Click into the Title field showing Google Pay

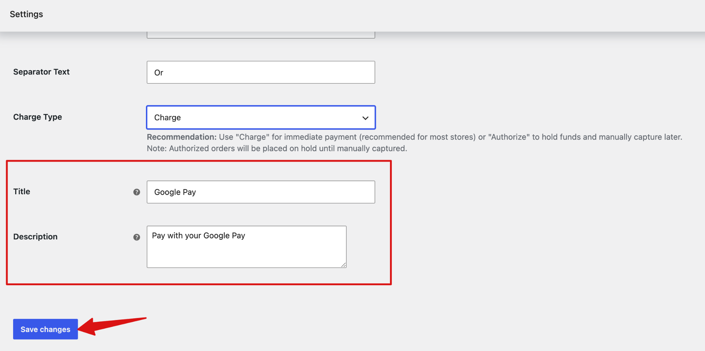coord(261,192)
